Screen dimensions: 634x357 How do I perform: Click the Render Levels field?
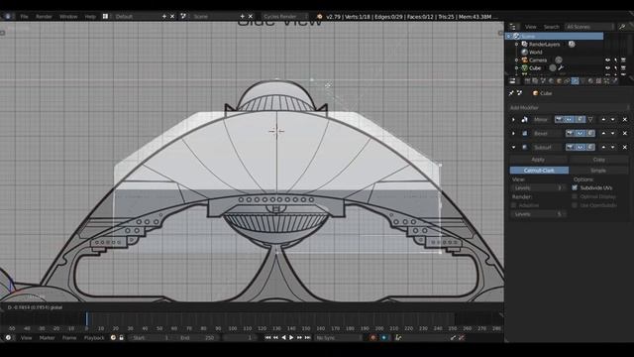click(538, 214)
